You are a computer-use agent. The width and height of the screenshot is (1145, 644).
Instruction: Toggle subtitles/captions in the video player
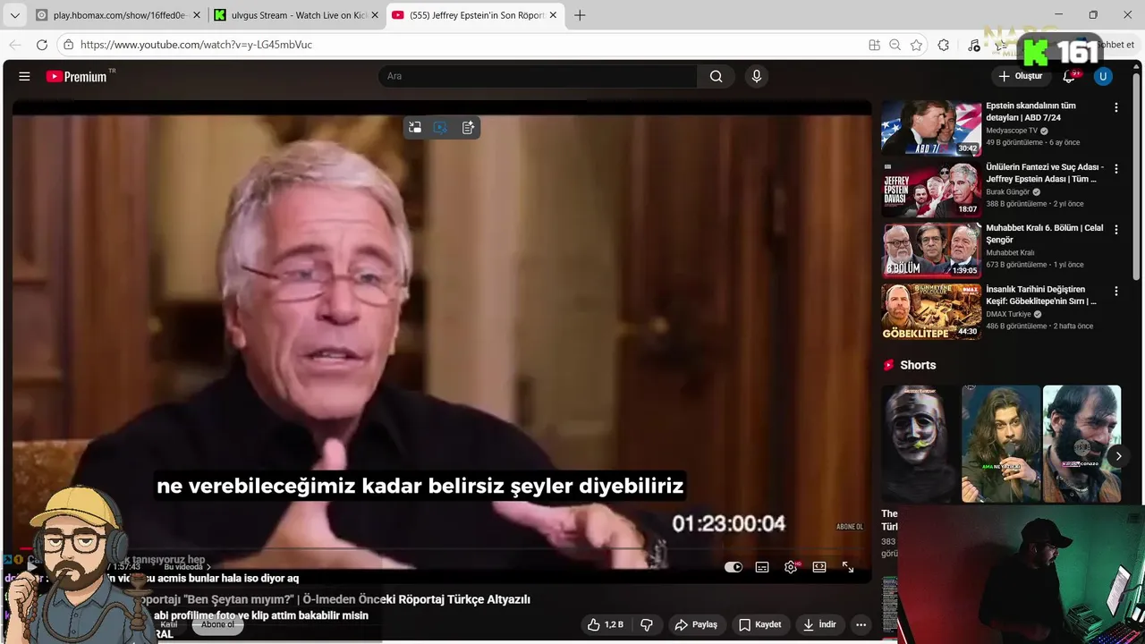pyautogui.click(x=762, y=567)
